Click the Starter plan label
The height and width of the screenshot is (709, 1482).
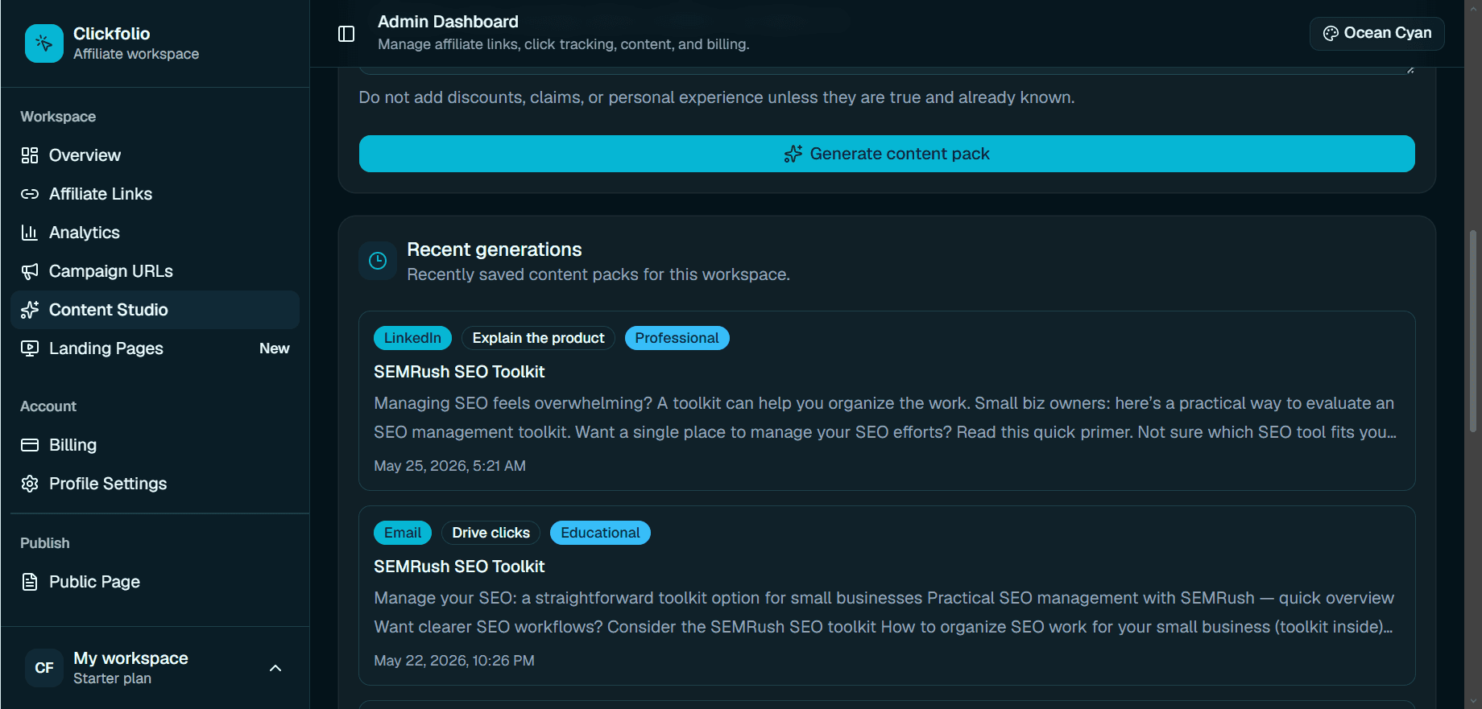112,678
